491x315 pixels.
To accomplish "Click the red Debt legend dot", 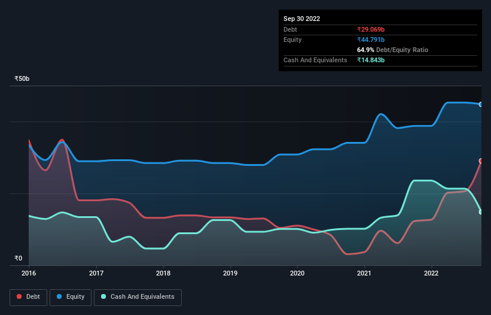I will [x=19, y=296].
